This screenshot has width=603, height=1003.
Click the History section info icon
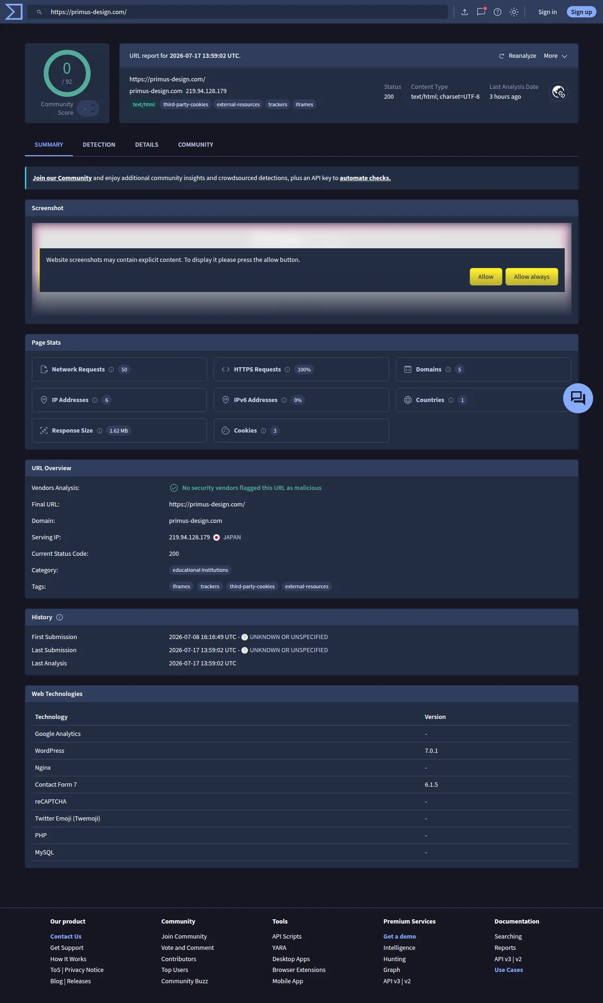60,617
